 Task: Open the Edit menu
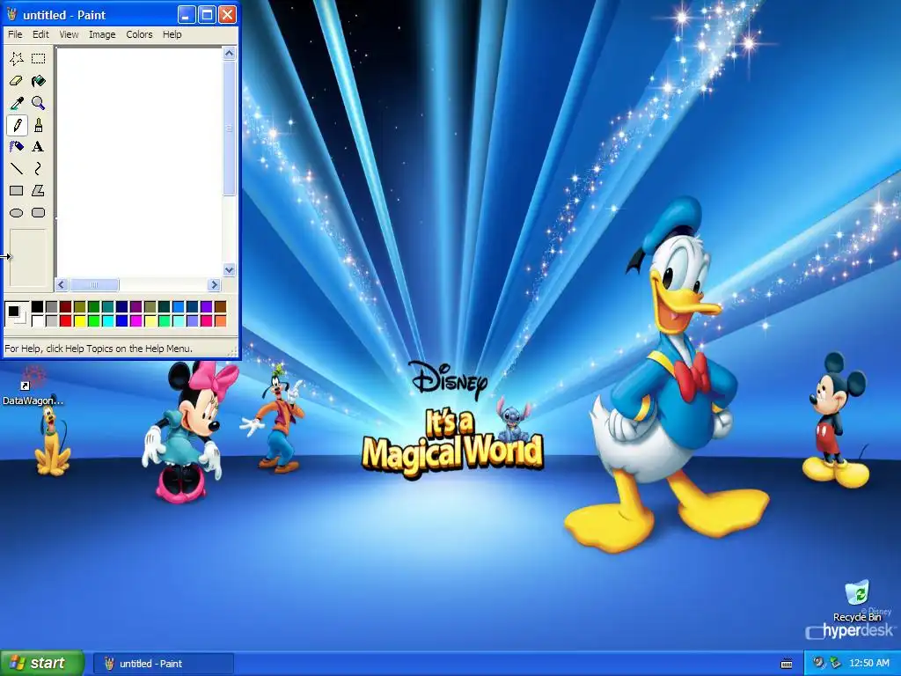pos(40,34)
